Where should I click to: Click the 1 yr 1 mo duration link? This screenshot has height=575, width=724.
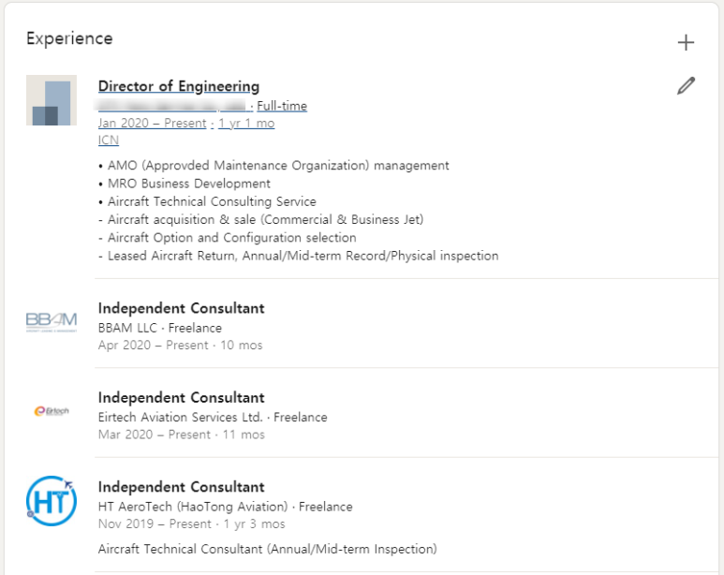pyautogui.click(x=246, y=124)
